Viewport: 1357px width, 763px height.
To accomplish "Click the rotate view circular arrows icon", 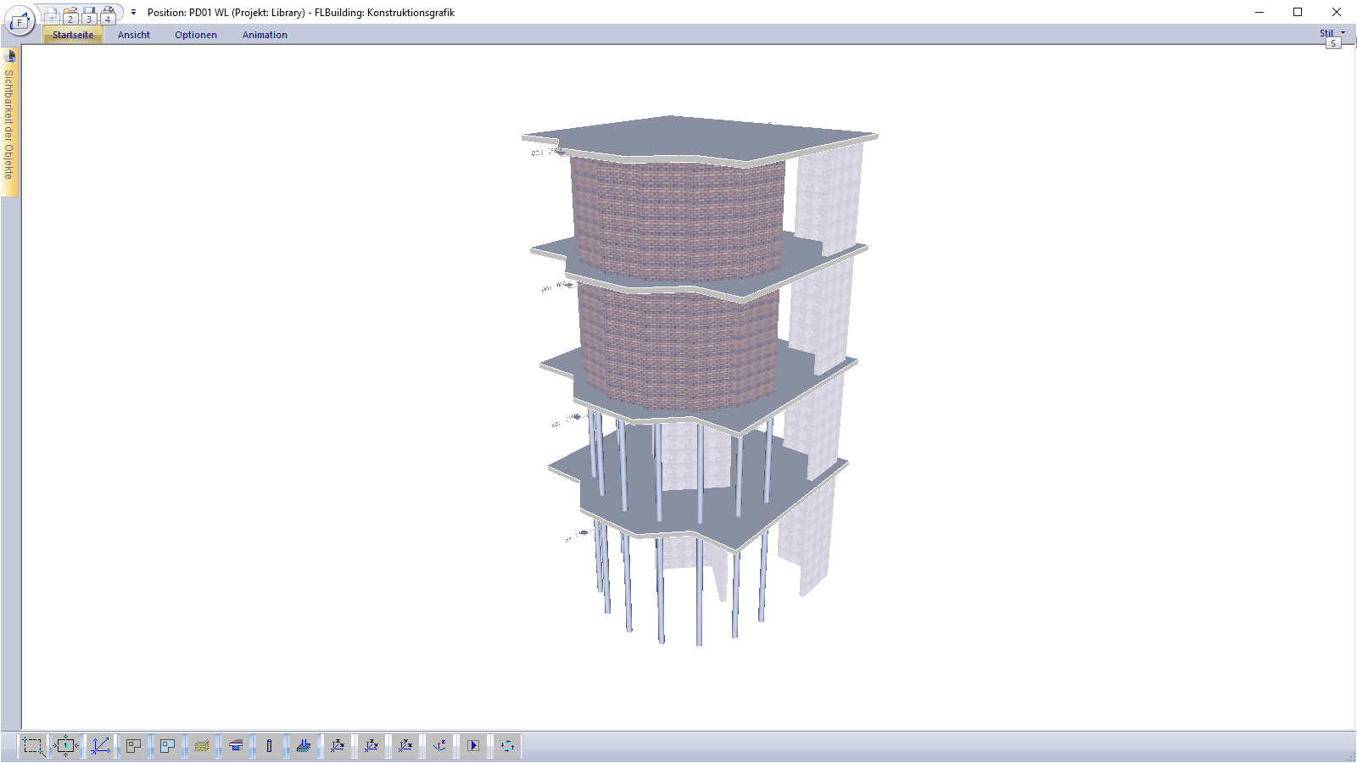I will [507, 746].
